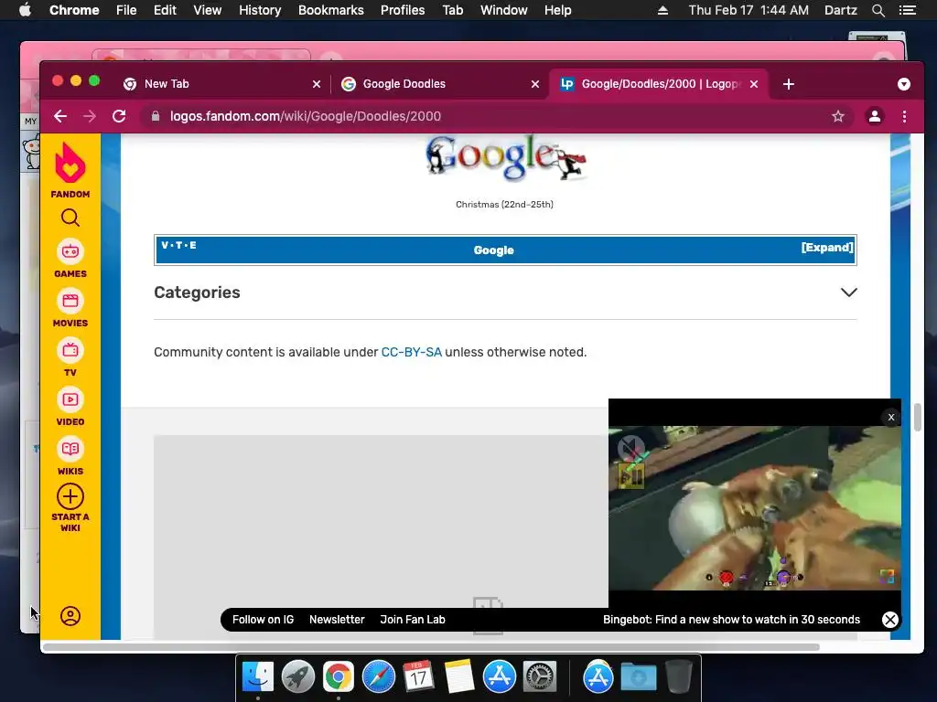Open Trash in the Dock

pos(679,677)
